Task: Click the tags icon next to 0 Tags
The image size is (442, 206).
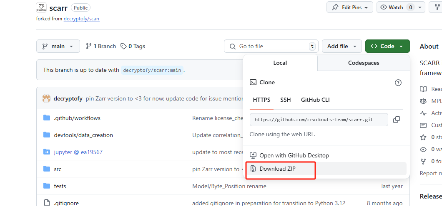Action: tap(123, 46)
